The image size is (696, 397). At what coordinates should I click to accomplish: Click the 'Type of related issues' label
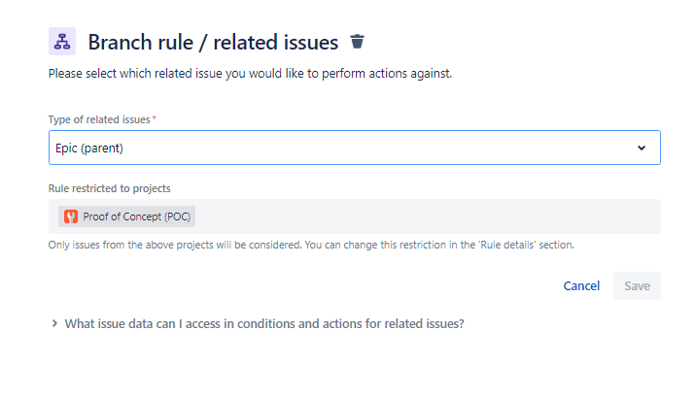99,119
